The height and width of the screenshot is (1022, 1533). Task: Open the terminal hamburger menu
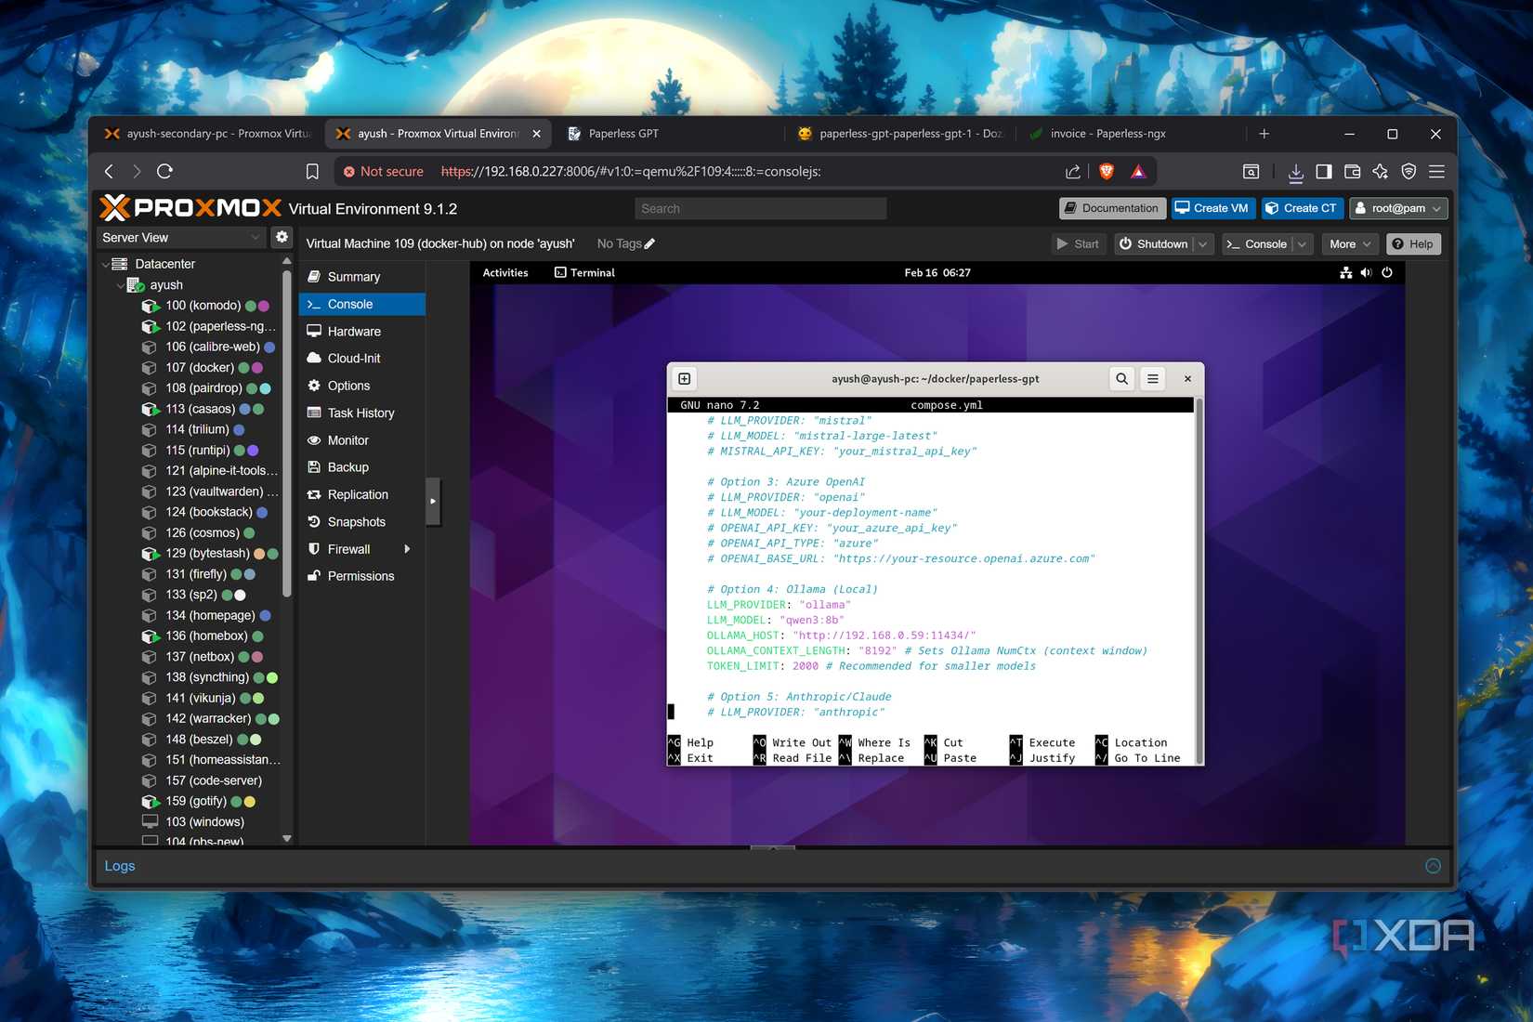(1152, 378)
